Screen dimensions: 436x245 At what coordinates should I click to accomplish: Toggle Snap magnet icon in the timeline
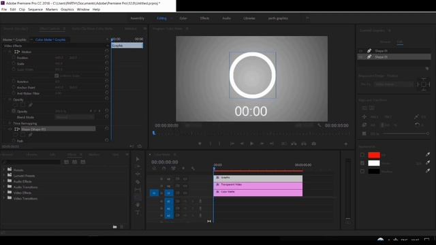click(x=163, y=168)
